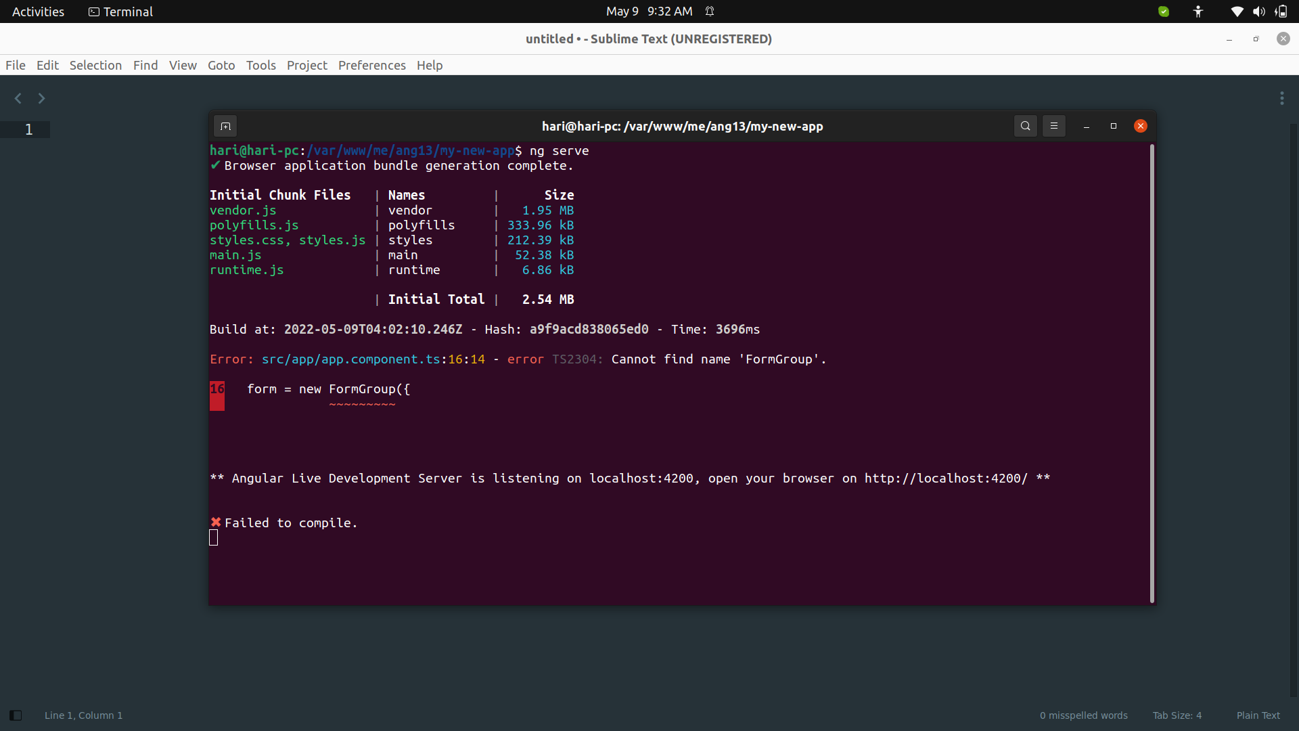Click the green software-update checkmark icon
Image resolution: width=1299 pixels, height=731 pixels.
(x=1164, y=12)
